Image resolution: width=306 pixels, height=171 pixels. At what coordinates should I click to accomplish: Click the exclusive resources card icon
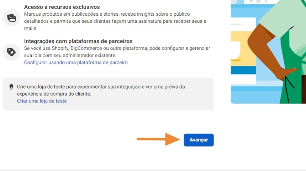tap(12, 18)
